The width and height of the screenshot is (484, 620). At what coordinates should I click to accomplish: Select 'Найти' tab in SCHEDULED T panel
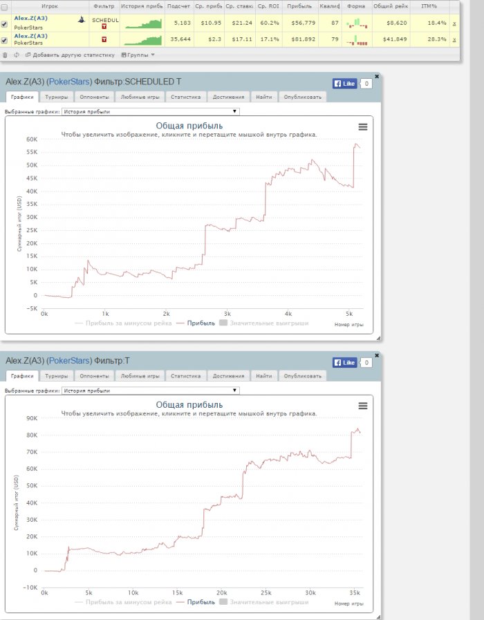click(x=263, y=97)
